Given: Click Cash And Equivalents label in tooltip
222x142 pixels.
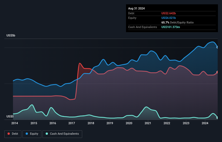Looking at the screenshot, I should click(143, 27).
